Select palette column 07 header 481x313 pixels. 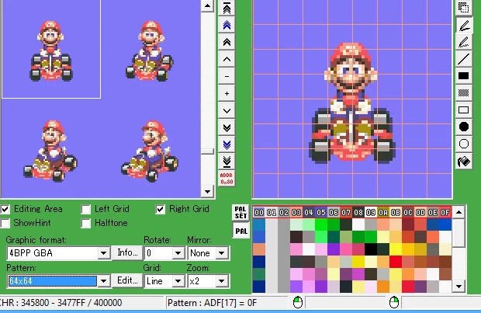coord(346,212)
